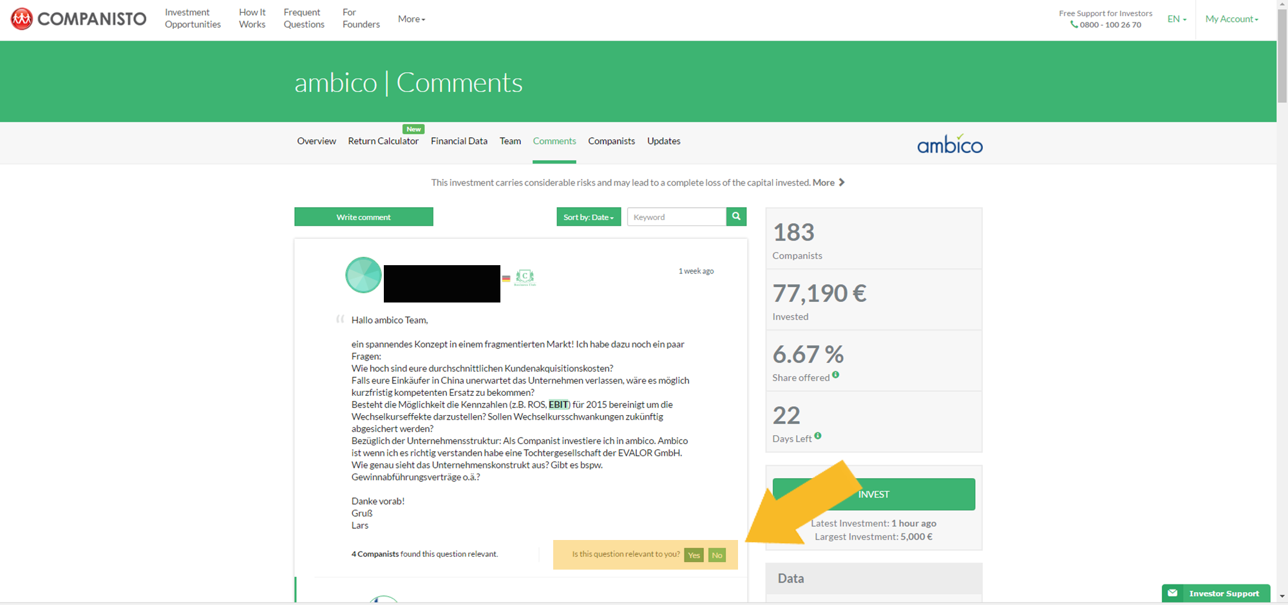The image size is (1288, 605).
Task: Click the support number 0800 - 100 26 70
Action: click(x=1110, y=24)
